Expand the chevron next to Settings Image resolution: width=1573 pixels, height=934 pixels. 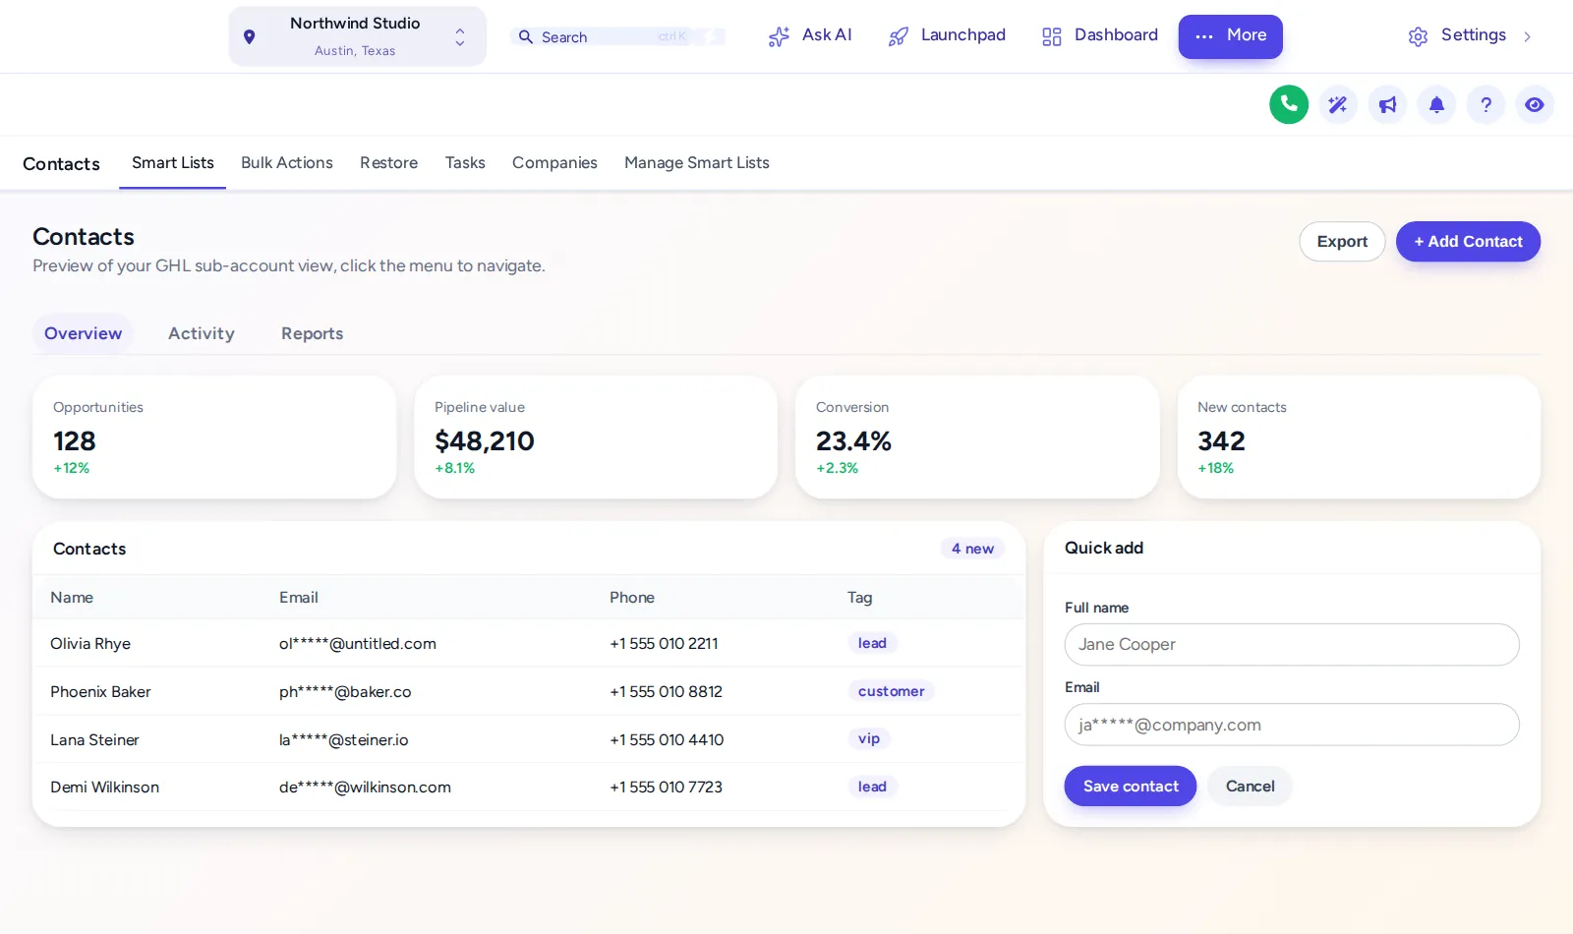[1527, 36]
